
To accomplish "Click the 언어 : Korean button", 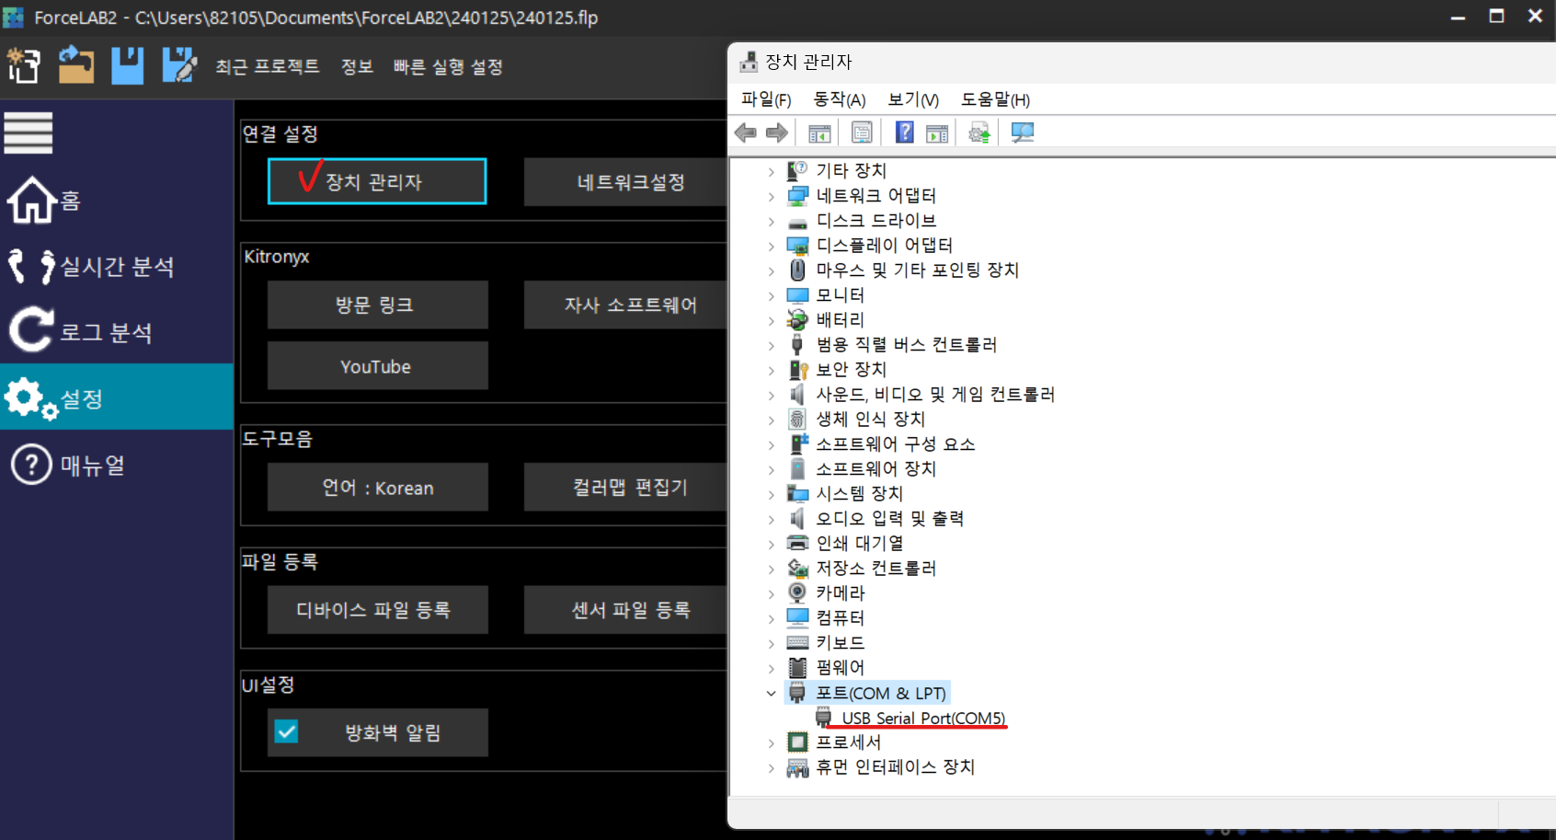I will tap(378, 488).
